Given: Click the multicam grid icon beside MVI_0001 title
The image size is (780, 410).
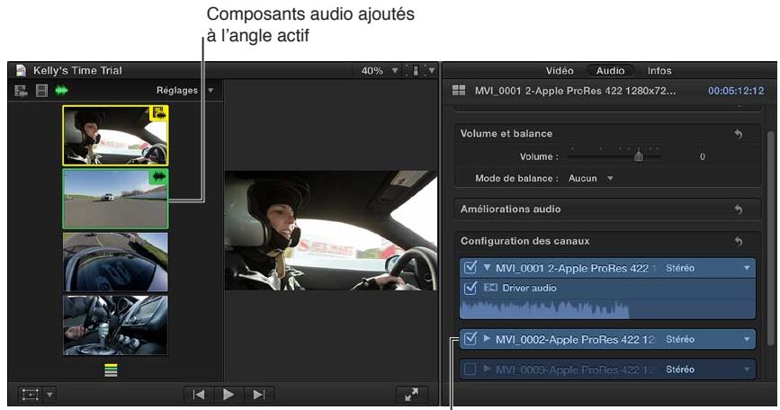Looking at the screenshot, I should tap(459, 91).
